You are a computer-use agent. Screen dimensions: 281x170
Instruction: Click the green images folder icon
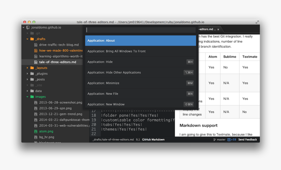(32, 97)
